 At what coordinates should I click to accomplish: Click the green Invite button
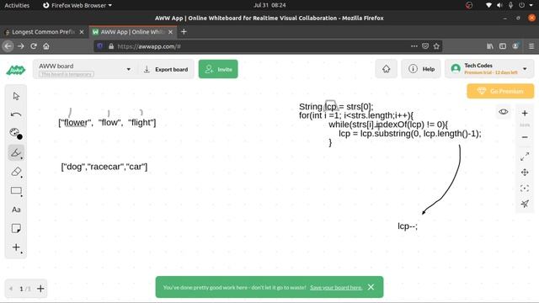218,69
